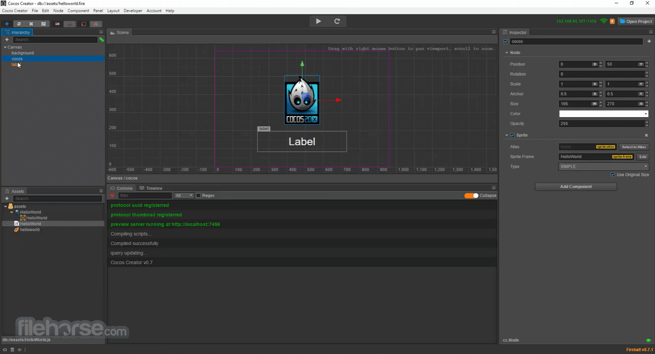Screen dimensions: 655x354
Task: Click the green link icon in Hierarchy
Action: 101,40
